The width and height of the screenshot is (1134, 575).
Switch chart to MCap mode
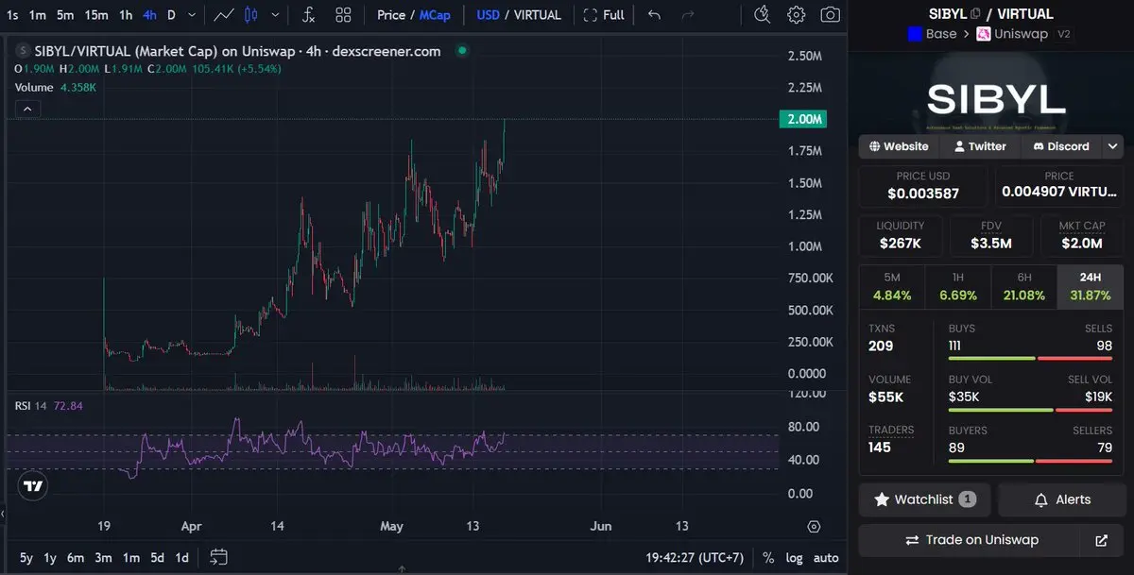[435, 15]
